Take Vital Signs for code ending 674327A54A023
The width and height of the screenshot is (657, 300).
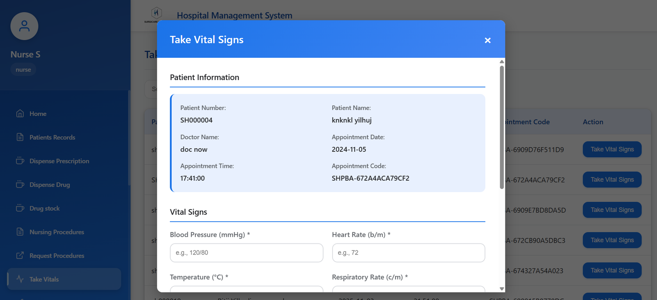tap(612, 270)
